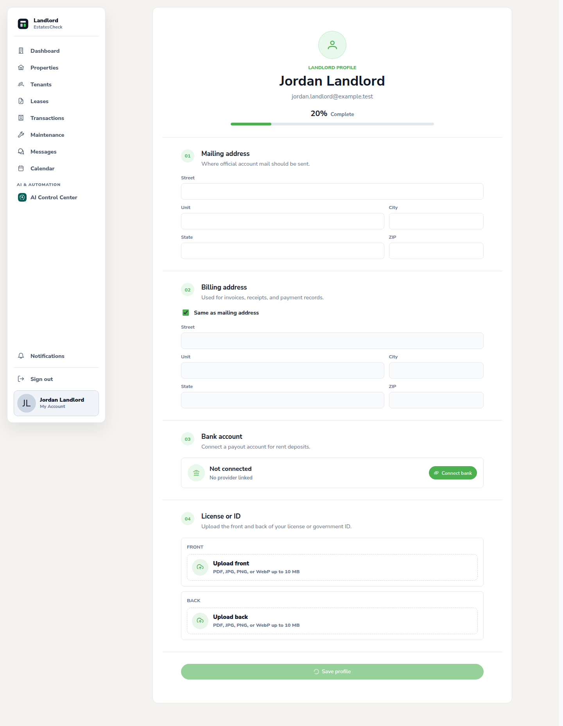Click the Messages chat bubble icon
The width and height of the screenshot is (563, 726).
click(x=21, y=152)
